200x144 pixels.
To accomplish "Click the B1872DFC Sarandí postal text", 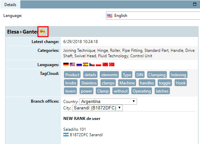I will pyautogui.click(x=86, y=135).
